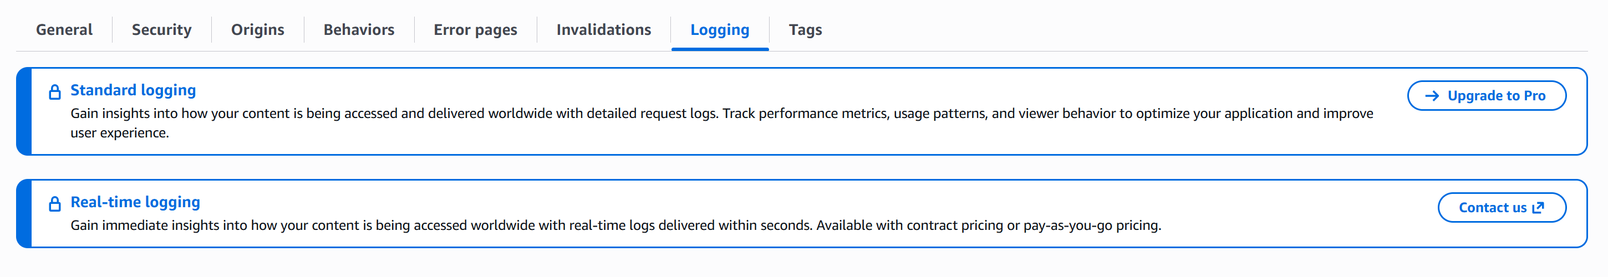Click the lock icon beside Standard logging
The image size is (1608, 277).
pyautogui.click(x=55, y=93)
